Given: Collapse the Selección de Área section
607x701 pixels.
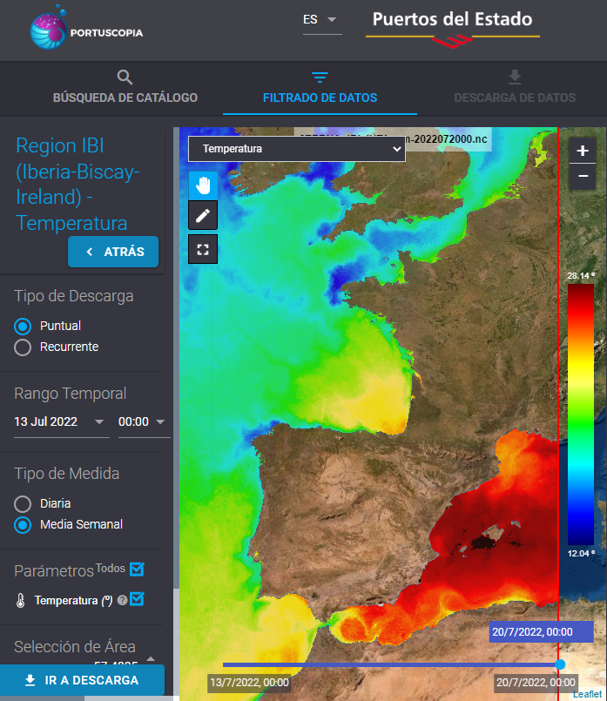Looking at the screenshot, I should pyautogui.click(x=151, y=659).
